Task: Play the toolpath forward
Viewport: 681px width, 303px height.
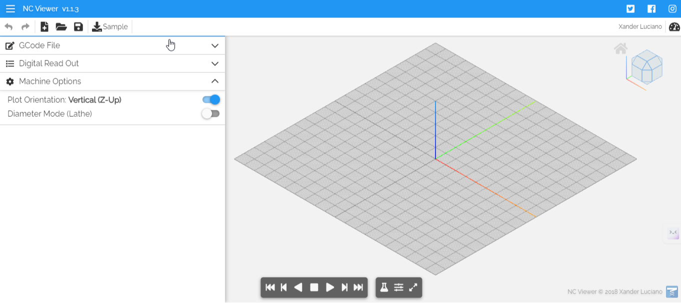Action: [330, 288]
